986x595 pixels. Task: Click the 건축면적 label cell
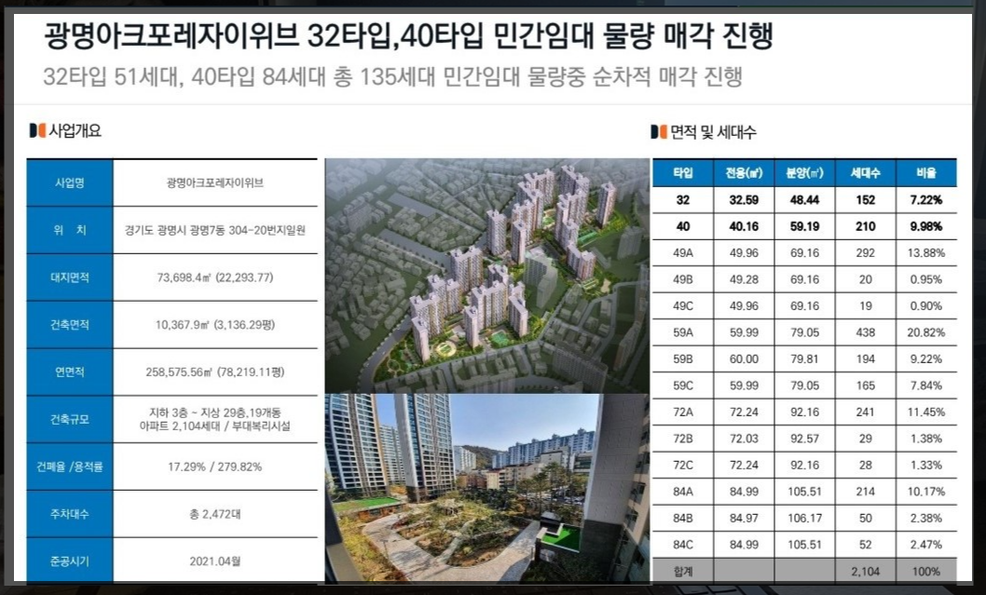pyautogui.click(x=70, y=325)
